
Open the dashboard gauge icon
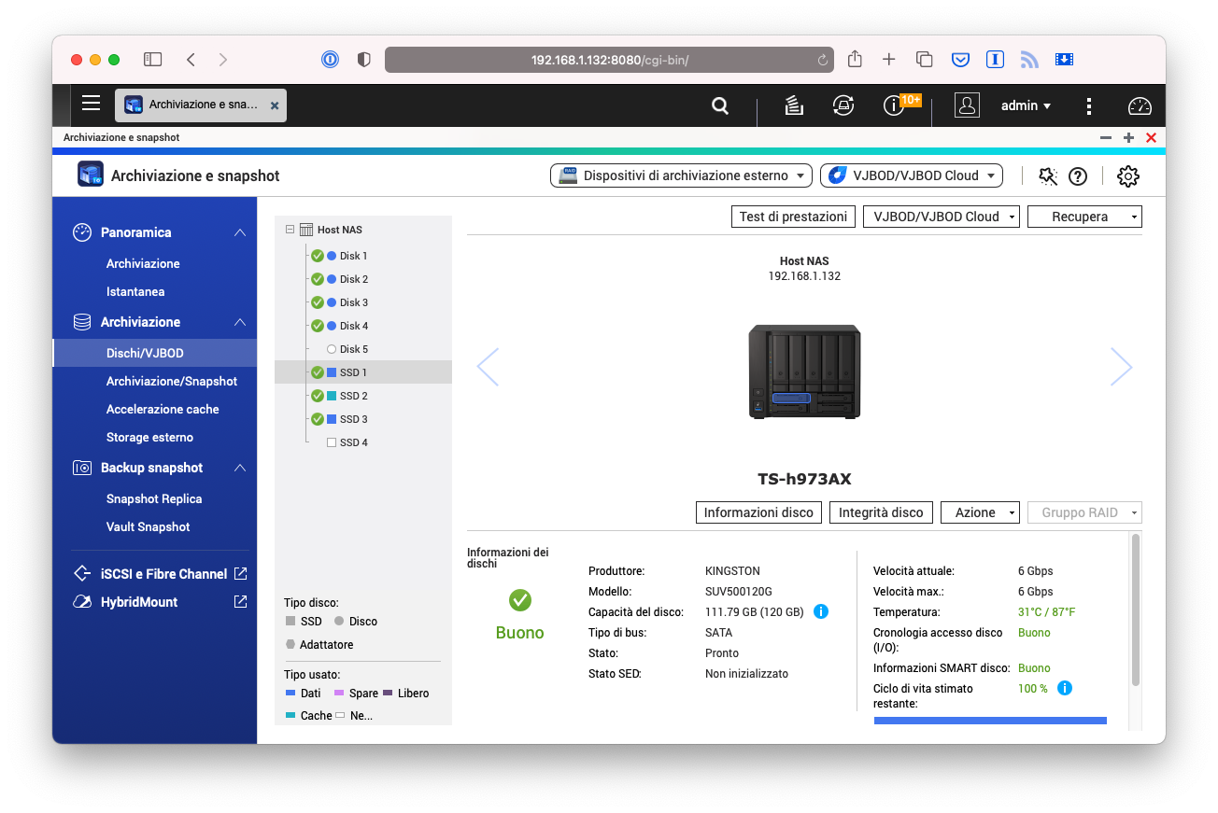pos(1140,105)
